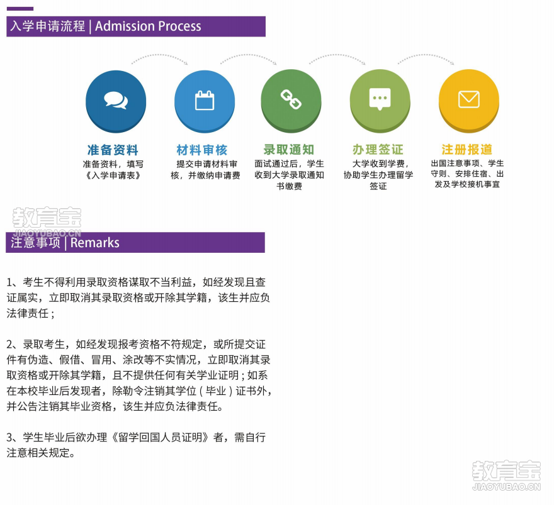554x505 pixels.
Task: Click the 注意事项 | Remarks banner
Action: [135, 243]
